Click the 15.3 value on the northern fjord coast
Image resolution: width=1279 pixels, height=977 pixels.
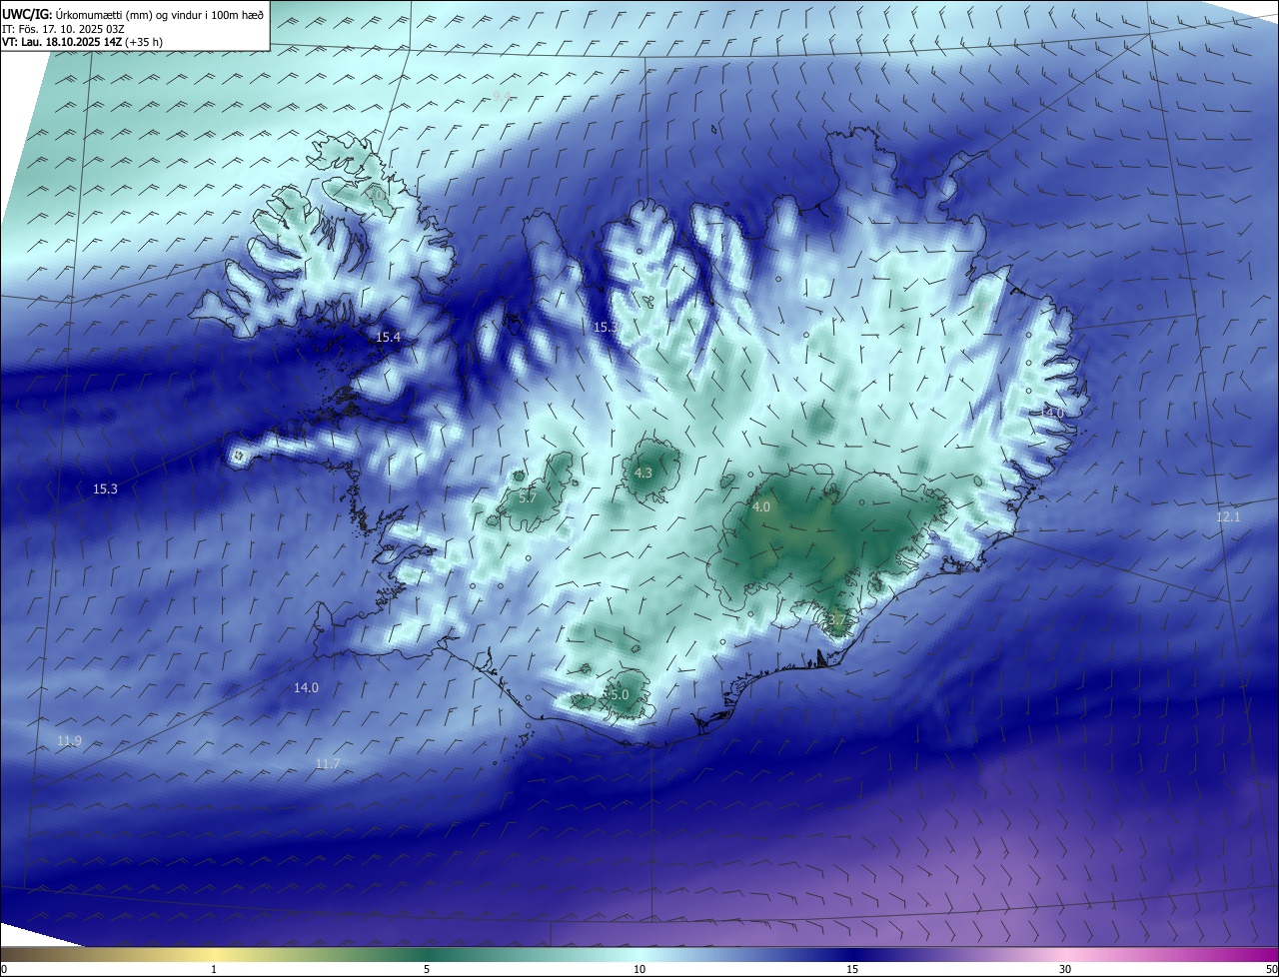tap(606, 327)
